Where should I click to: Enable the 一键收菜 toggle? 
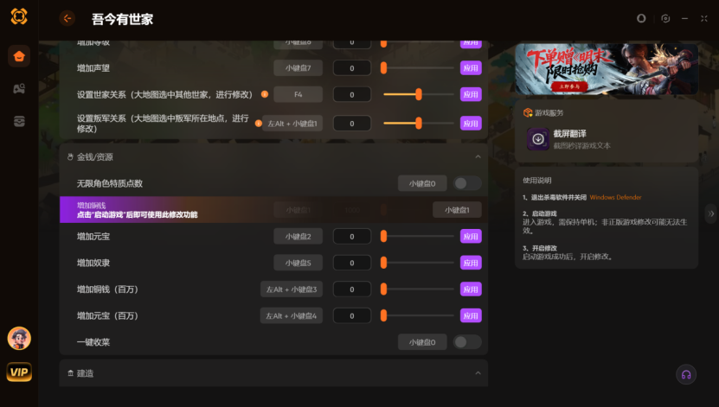pyautogui.click(x=467, y=342)
